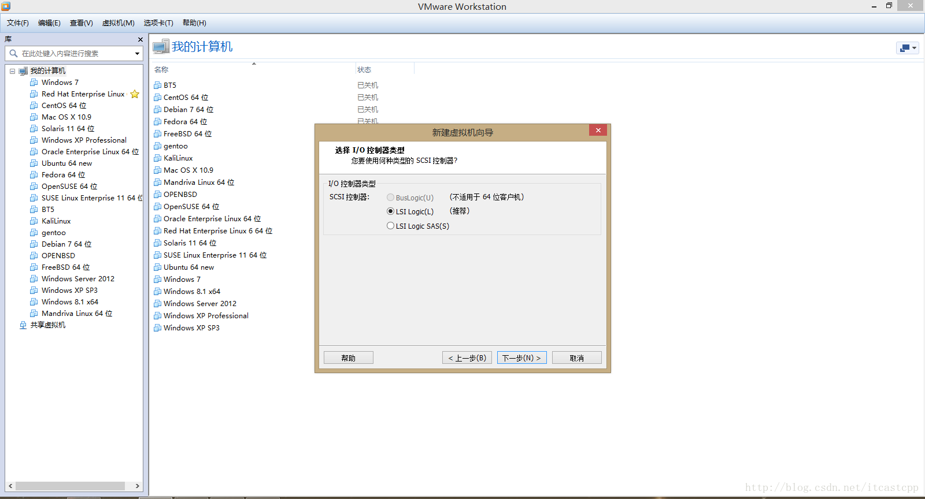The height and width of the screenshot is (499, 925).
Task: Click the library search input field
Action: [x=74, y=54]
